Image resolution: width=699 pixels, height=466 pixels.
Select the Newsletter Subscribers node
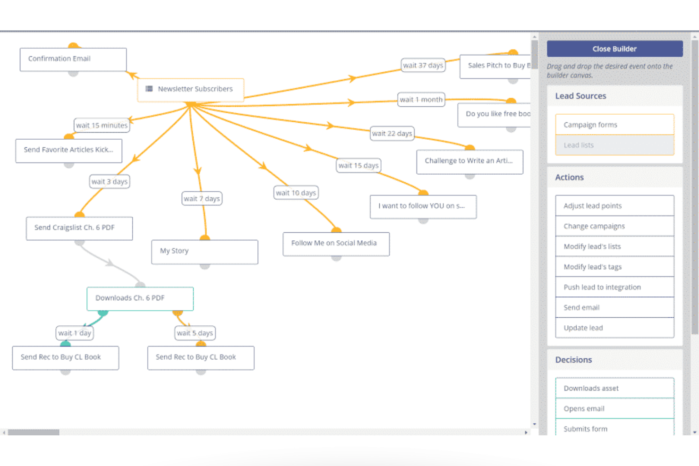tap(191, 90)
